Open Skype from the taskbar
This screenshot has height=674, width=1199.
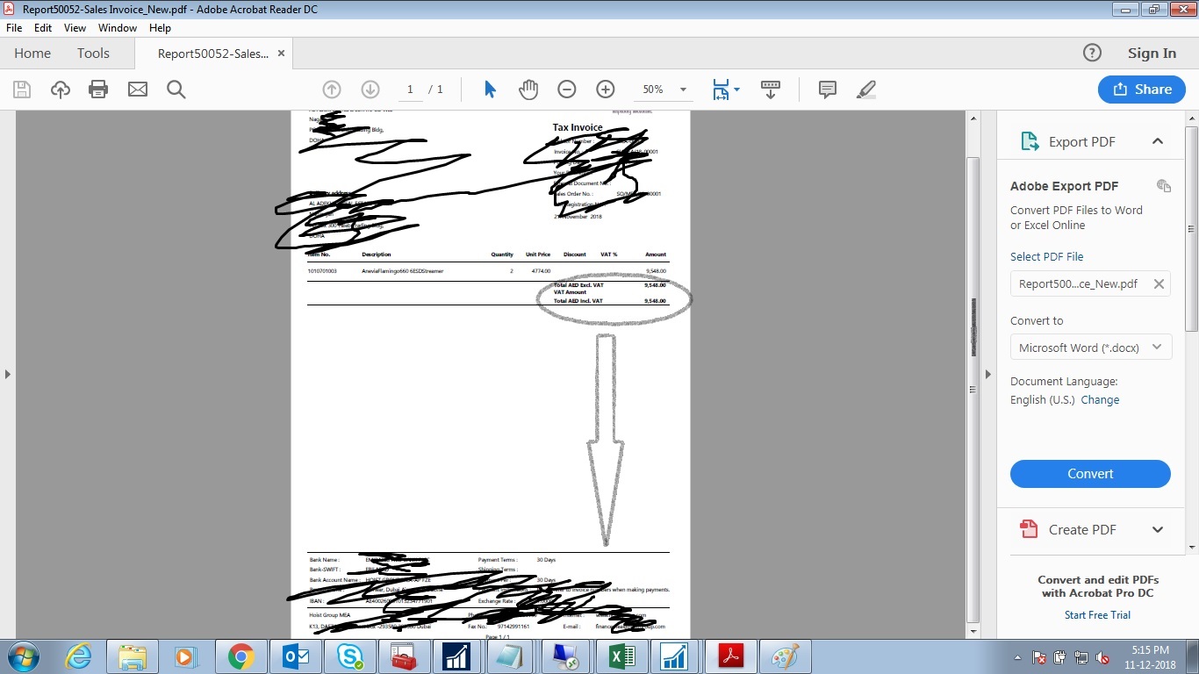(x=348, y=656)
